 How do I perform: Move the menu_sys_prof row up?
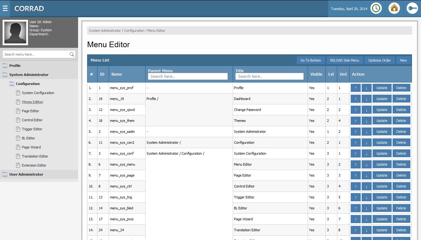(355, 88)
